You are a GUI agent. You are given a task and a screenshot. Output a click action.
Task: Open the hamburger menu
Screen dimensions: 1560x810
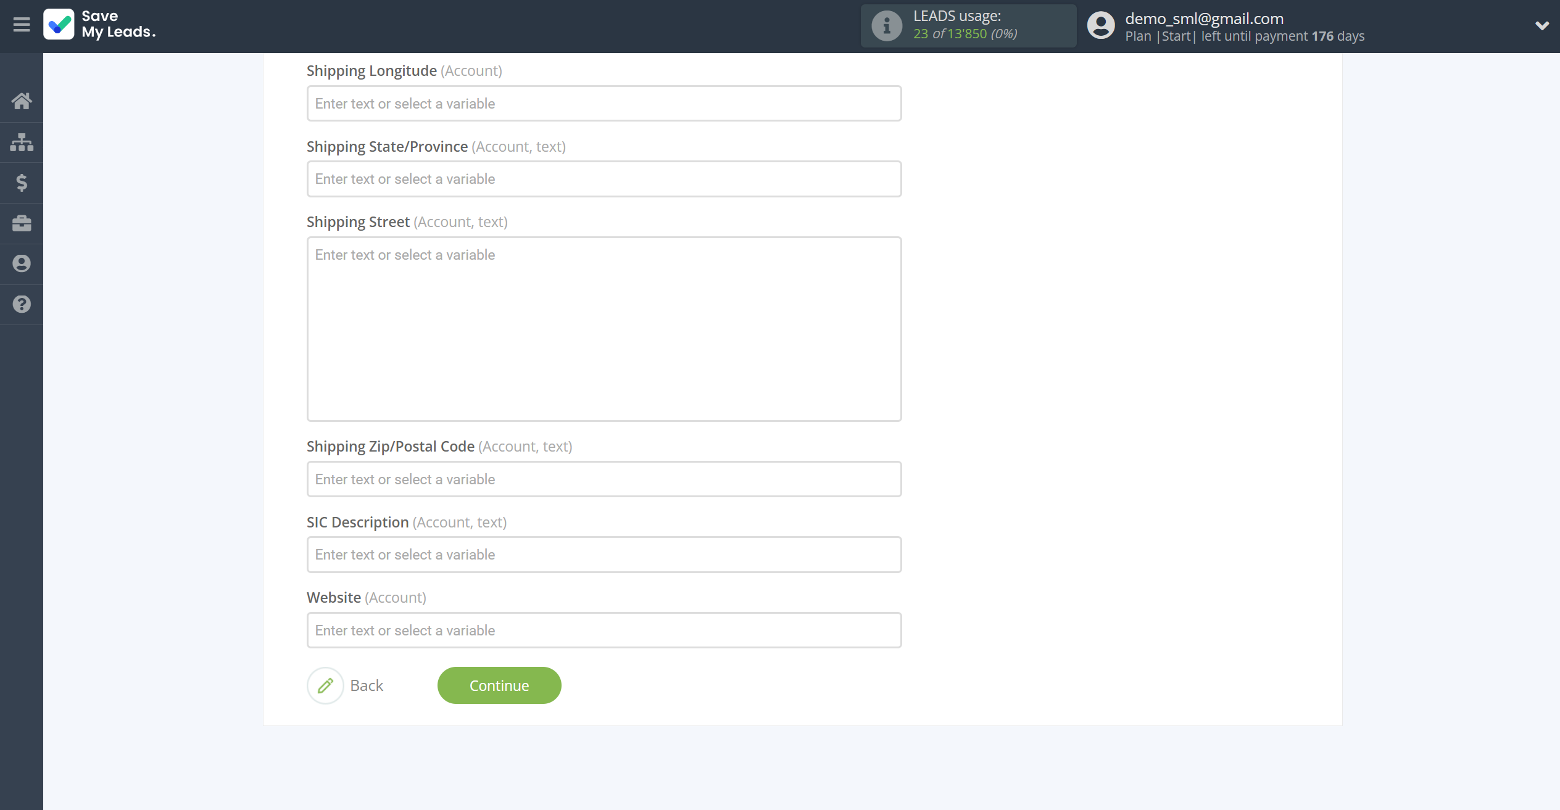[22, 25]
